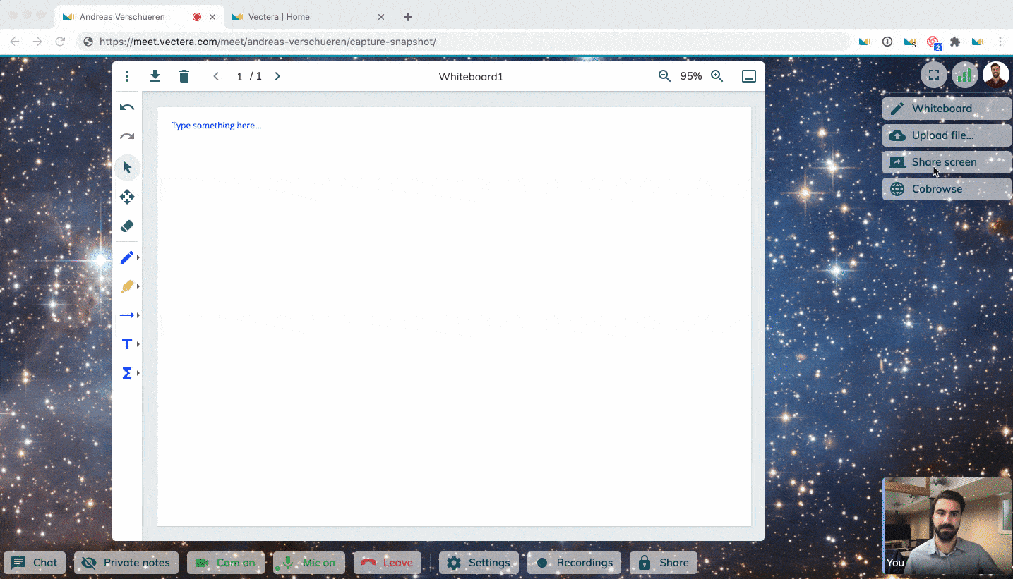Select the yellow highlighter tool
Viewport: 1013px width, 579px height.
tap(126, 286)
